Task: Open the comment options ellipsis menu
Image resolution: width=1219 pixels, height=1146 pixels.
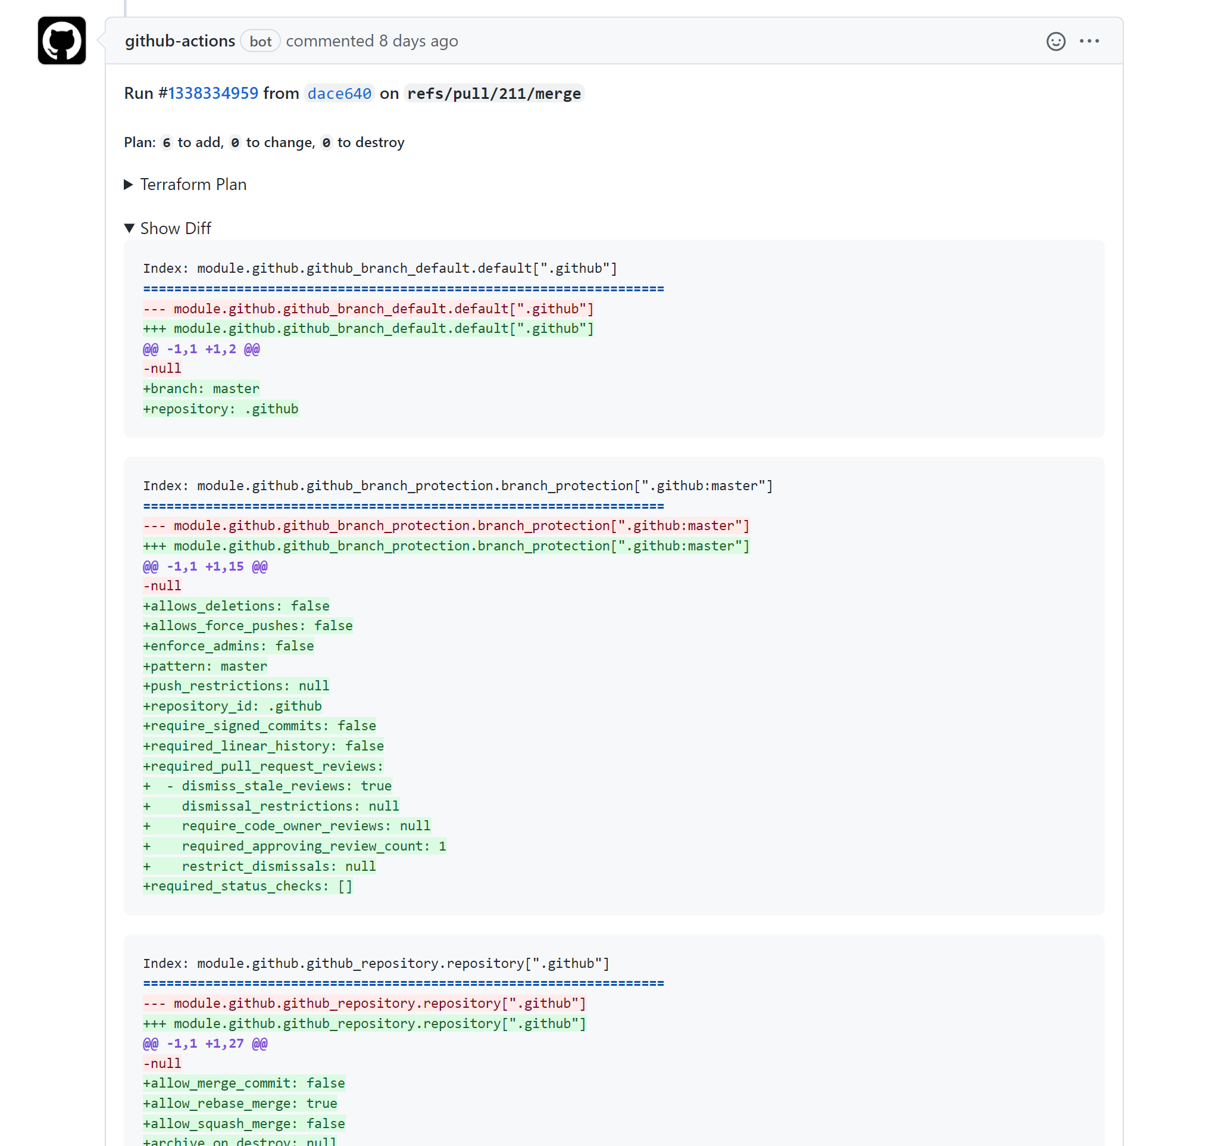Action: point(1089,41)
